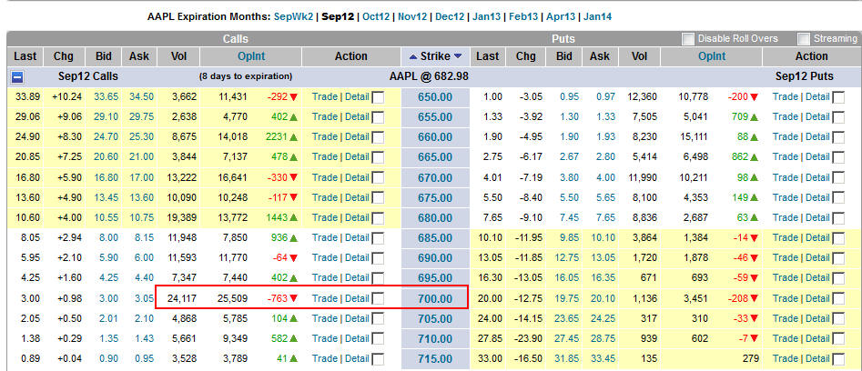Click call ask 34.50 for strike 650
This screenshot has height=371, width=862.
tap(142, 96)
